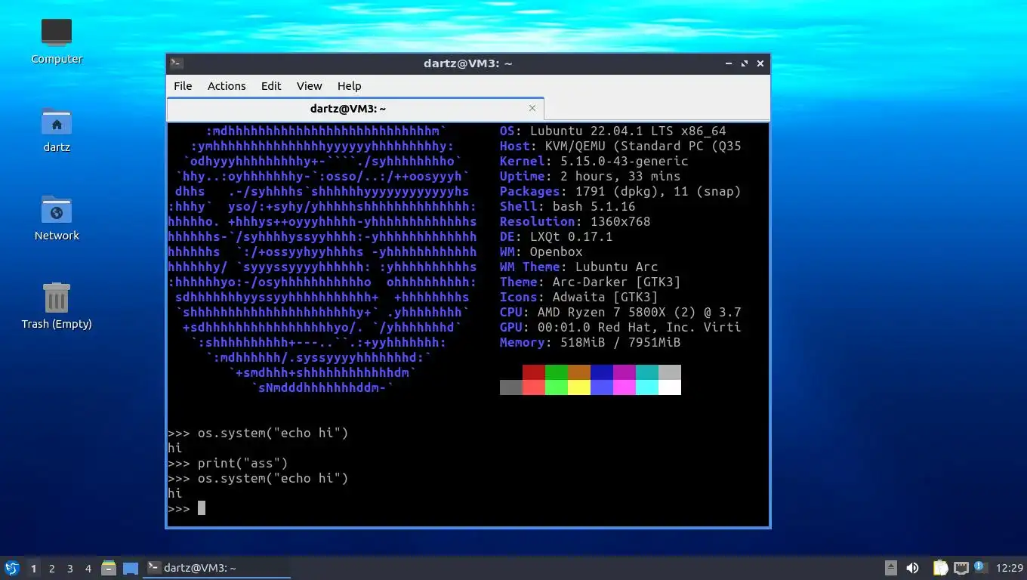Click the Kernel value "5.15.0-43-generic"
Viewport: 1027px width, 580px height.
click(625, 161)
